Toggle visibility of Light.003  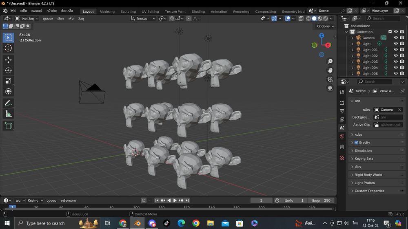pyautogui.click(x=395, y=62)
